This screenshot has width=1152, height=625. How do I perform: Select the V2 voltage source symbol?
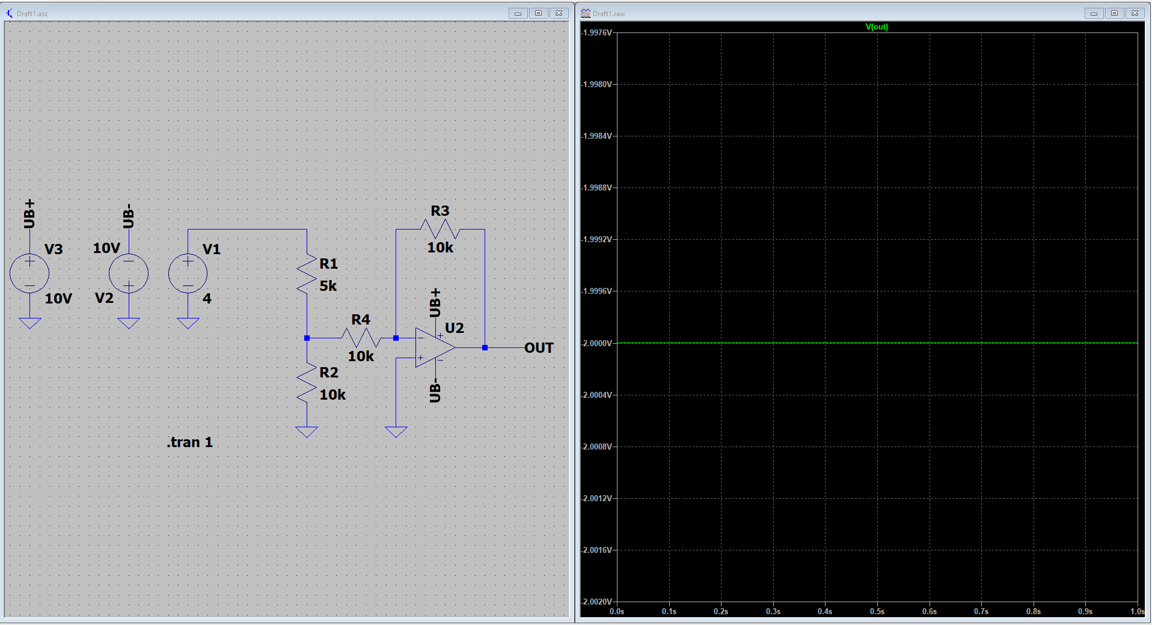(x=129, y=273)
